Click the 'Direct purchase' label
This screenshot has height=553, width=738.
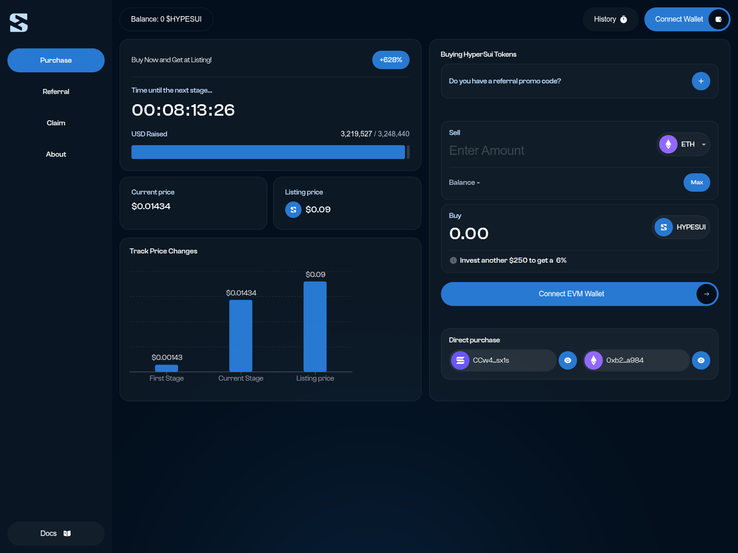[x=474, y=340]
